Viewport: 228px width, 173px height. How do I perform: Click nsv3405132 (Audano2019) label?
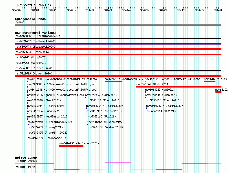tap(105, 127)
